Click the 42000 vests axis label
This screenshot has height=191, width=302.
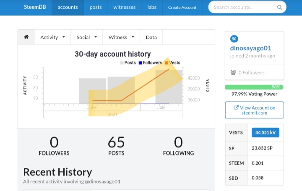click(193, 78)
